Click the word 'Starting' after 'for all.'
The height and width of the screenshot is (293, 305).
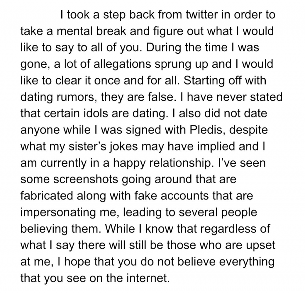[x=204, y=80]
